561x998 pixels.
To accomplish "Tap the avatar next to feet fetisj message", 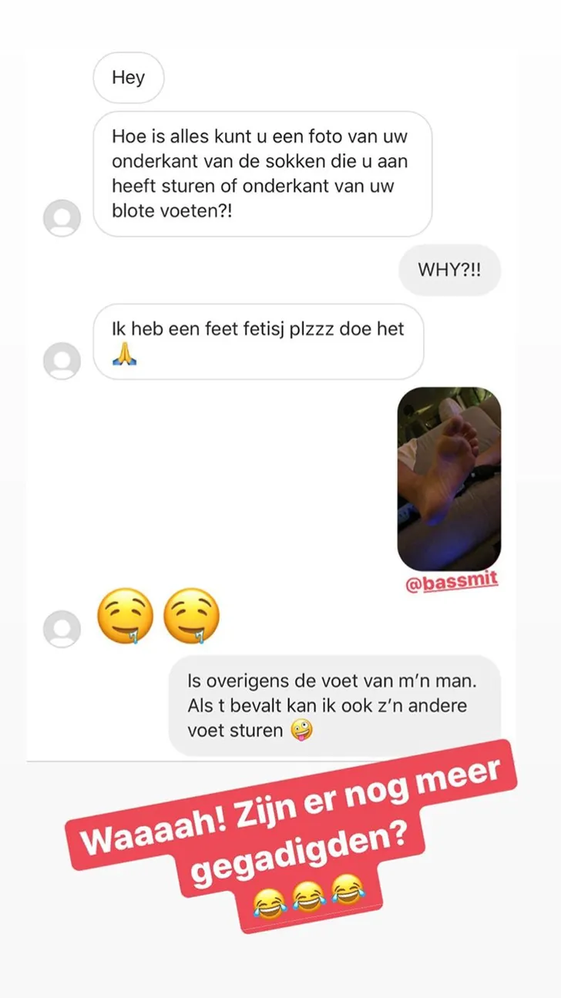I will [62, 361].
